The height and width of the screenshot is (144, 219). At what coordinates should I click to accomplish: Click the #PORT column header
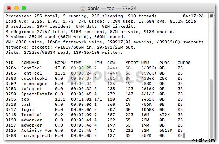pos(132,63)
